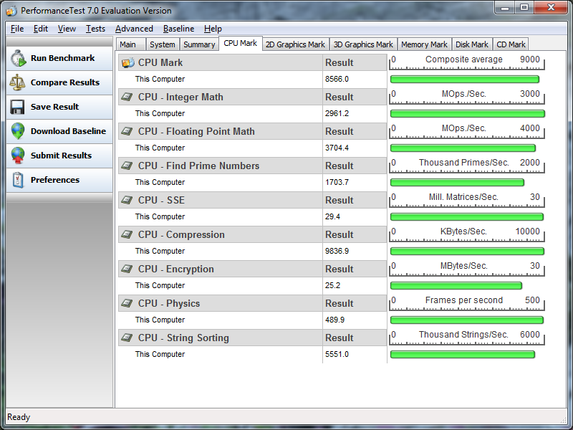573x430 pixels.
Task: Click the Preferences clipboard icon
Action: (18, 181)
